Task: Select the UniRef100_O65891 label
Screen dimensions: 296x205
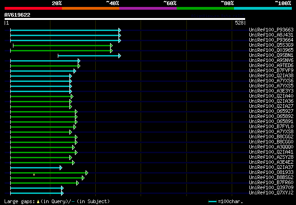Action: click(x=271, y=122)
